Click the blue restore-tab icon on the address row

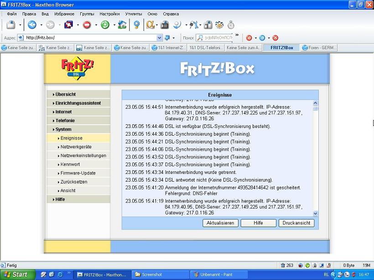click(x=262, y=38)
